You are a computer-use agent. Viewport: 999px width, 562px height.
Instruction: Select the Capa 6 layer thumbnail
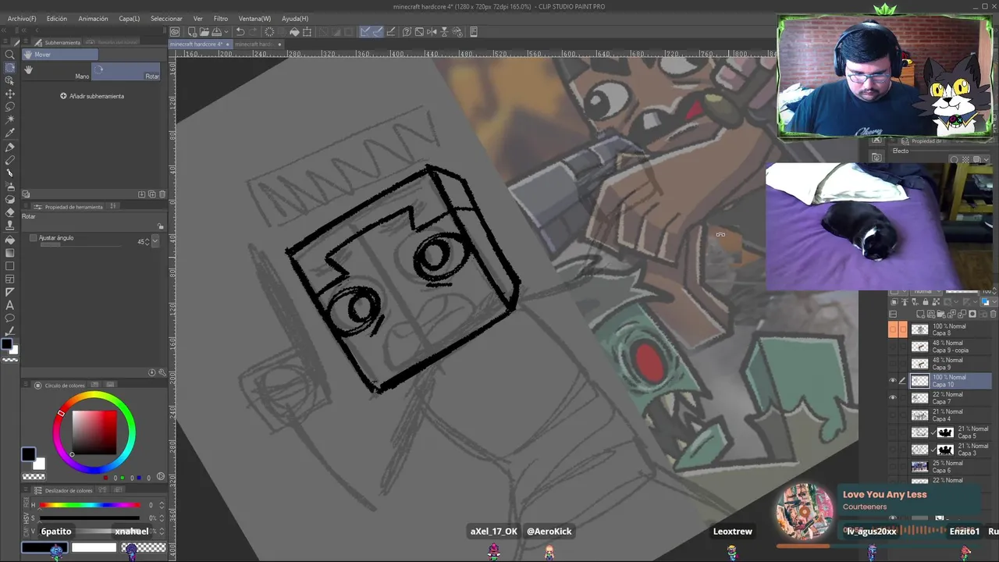920,467
